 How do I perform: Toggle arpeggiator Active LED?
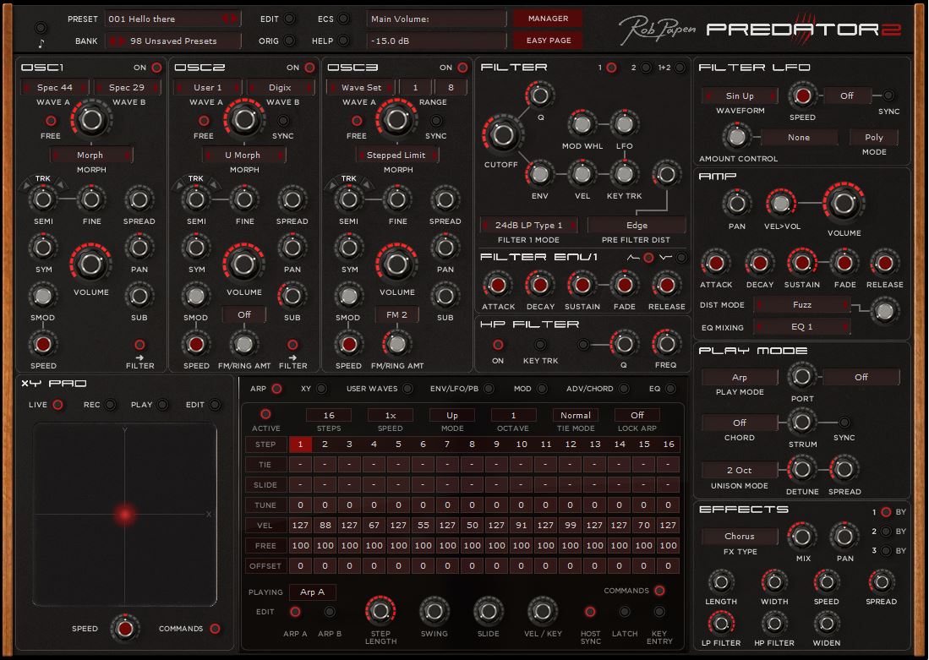tap(265, 414)
